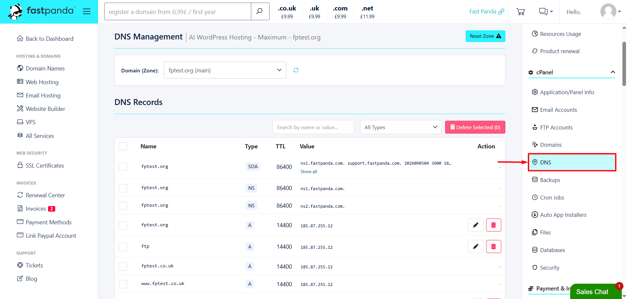Open Link Paypal Account

point(46,235)
